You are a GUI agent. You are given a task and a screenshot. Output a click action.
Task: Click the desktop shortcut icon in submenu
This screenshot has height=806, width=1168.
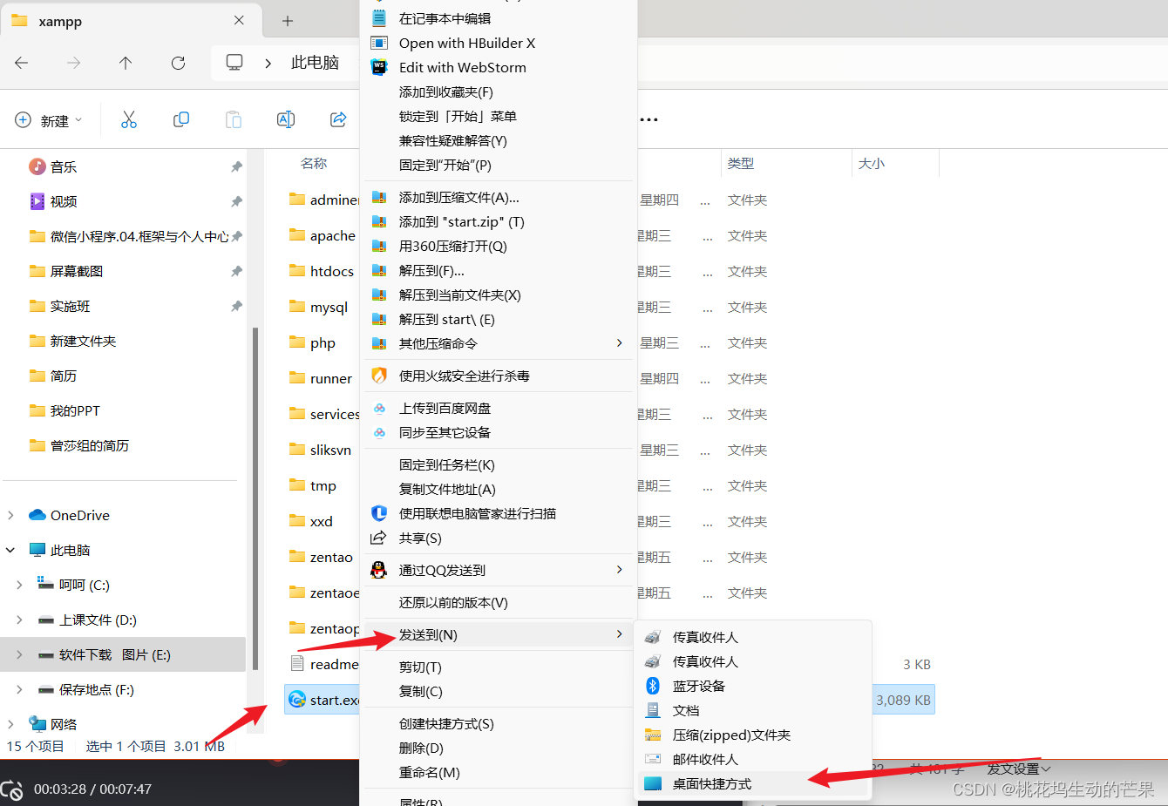click(653, 783)
